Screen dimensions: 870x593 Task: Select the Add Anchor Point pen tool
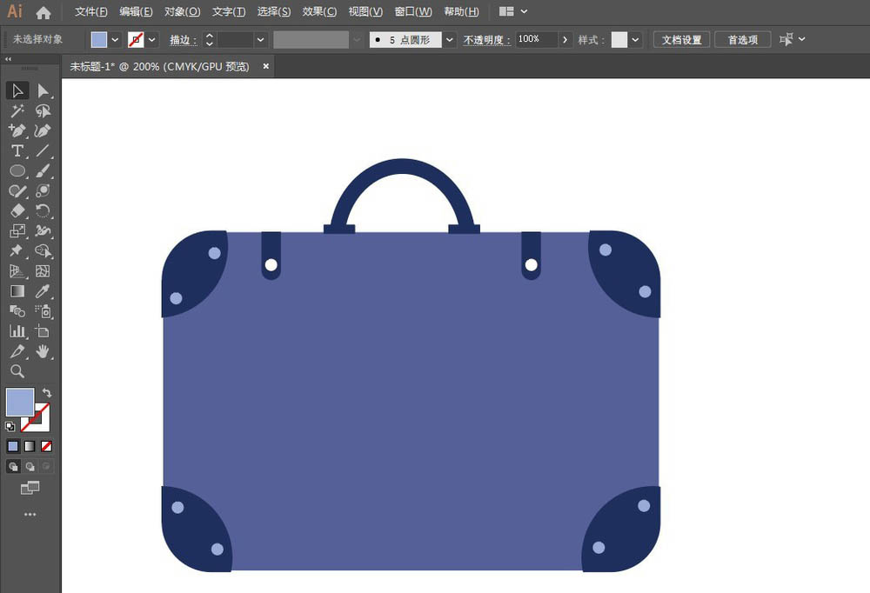17,130
